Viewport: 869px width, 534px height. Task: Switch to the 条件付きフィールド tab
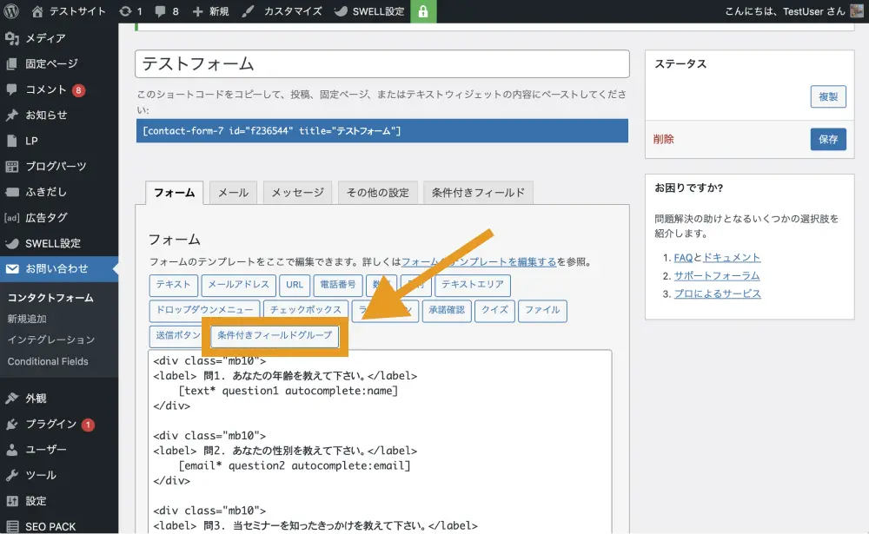click(x=478, y=193)
